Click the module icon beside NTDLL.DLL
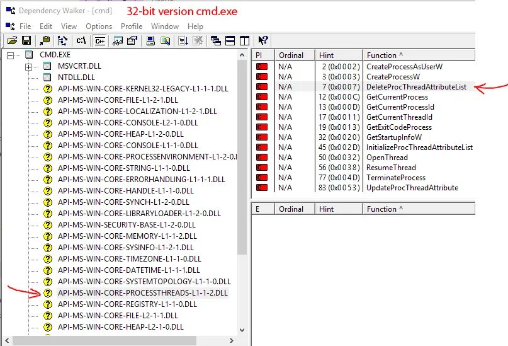 point(47,77)
